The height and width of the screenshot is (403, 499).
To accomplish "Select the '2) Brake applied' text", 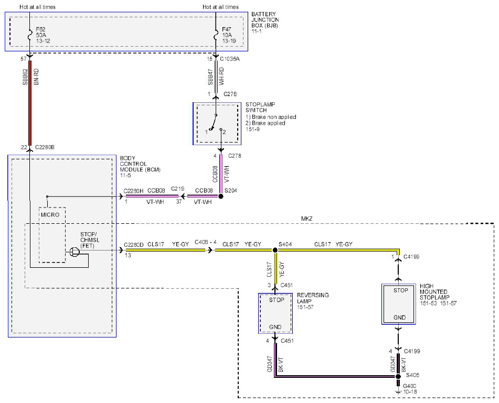I will click(266, 123).
